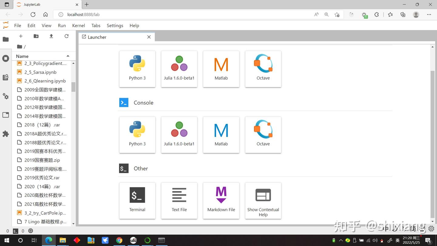
Task: Open the Kernel menu
Action: (79, 26)
